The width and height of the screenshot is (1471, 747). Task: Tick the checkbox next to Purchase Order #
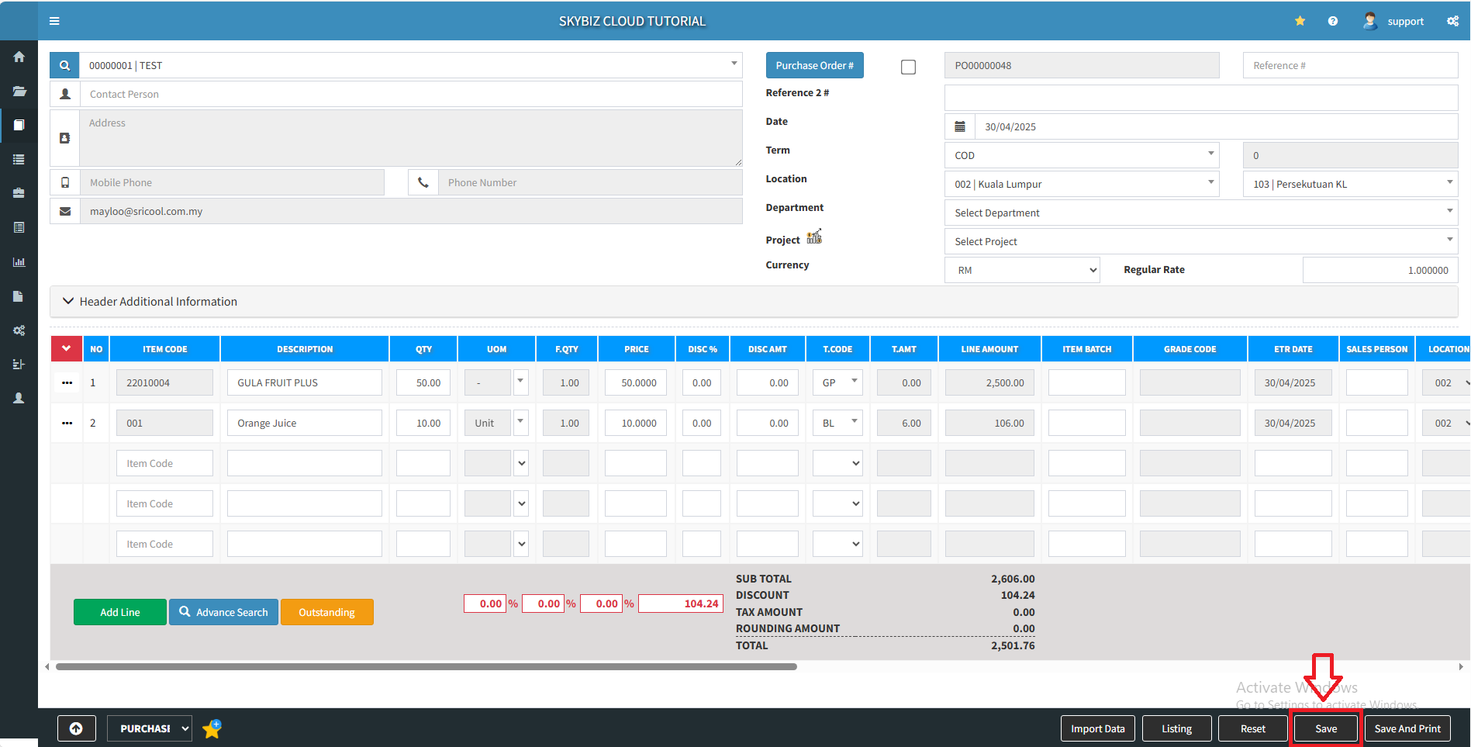tap(908, 67)
